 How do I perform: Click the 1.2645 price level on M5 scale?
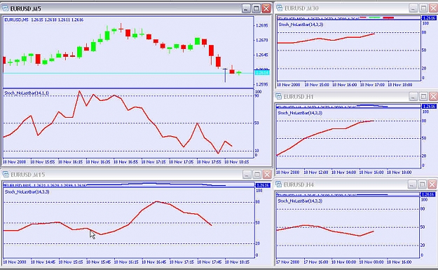coord(261,55)
